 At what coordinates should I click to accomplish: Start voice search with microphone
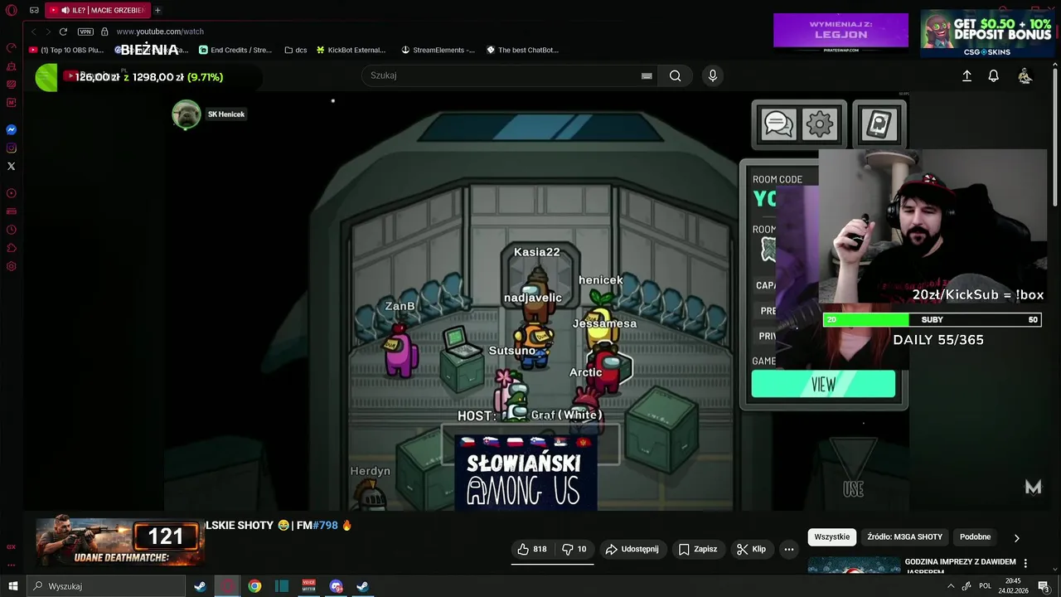(712, 75)
